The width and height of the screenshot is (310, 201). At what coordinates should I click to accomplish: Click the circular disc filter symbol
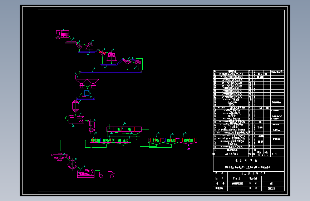coord(72,164)
